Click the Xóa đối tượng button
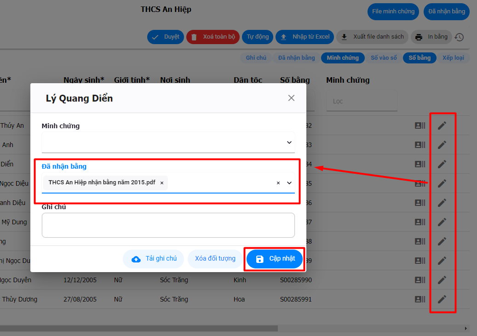 215,259
